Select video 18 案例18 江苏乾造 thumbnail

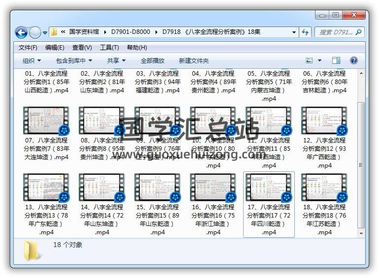(x=324, y=188)
